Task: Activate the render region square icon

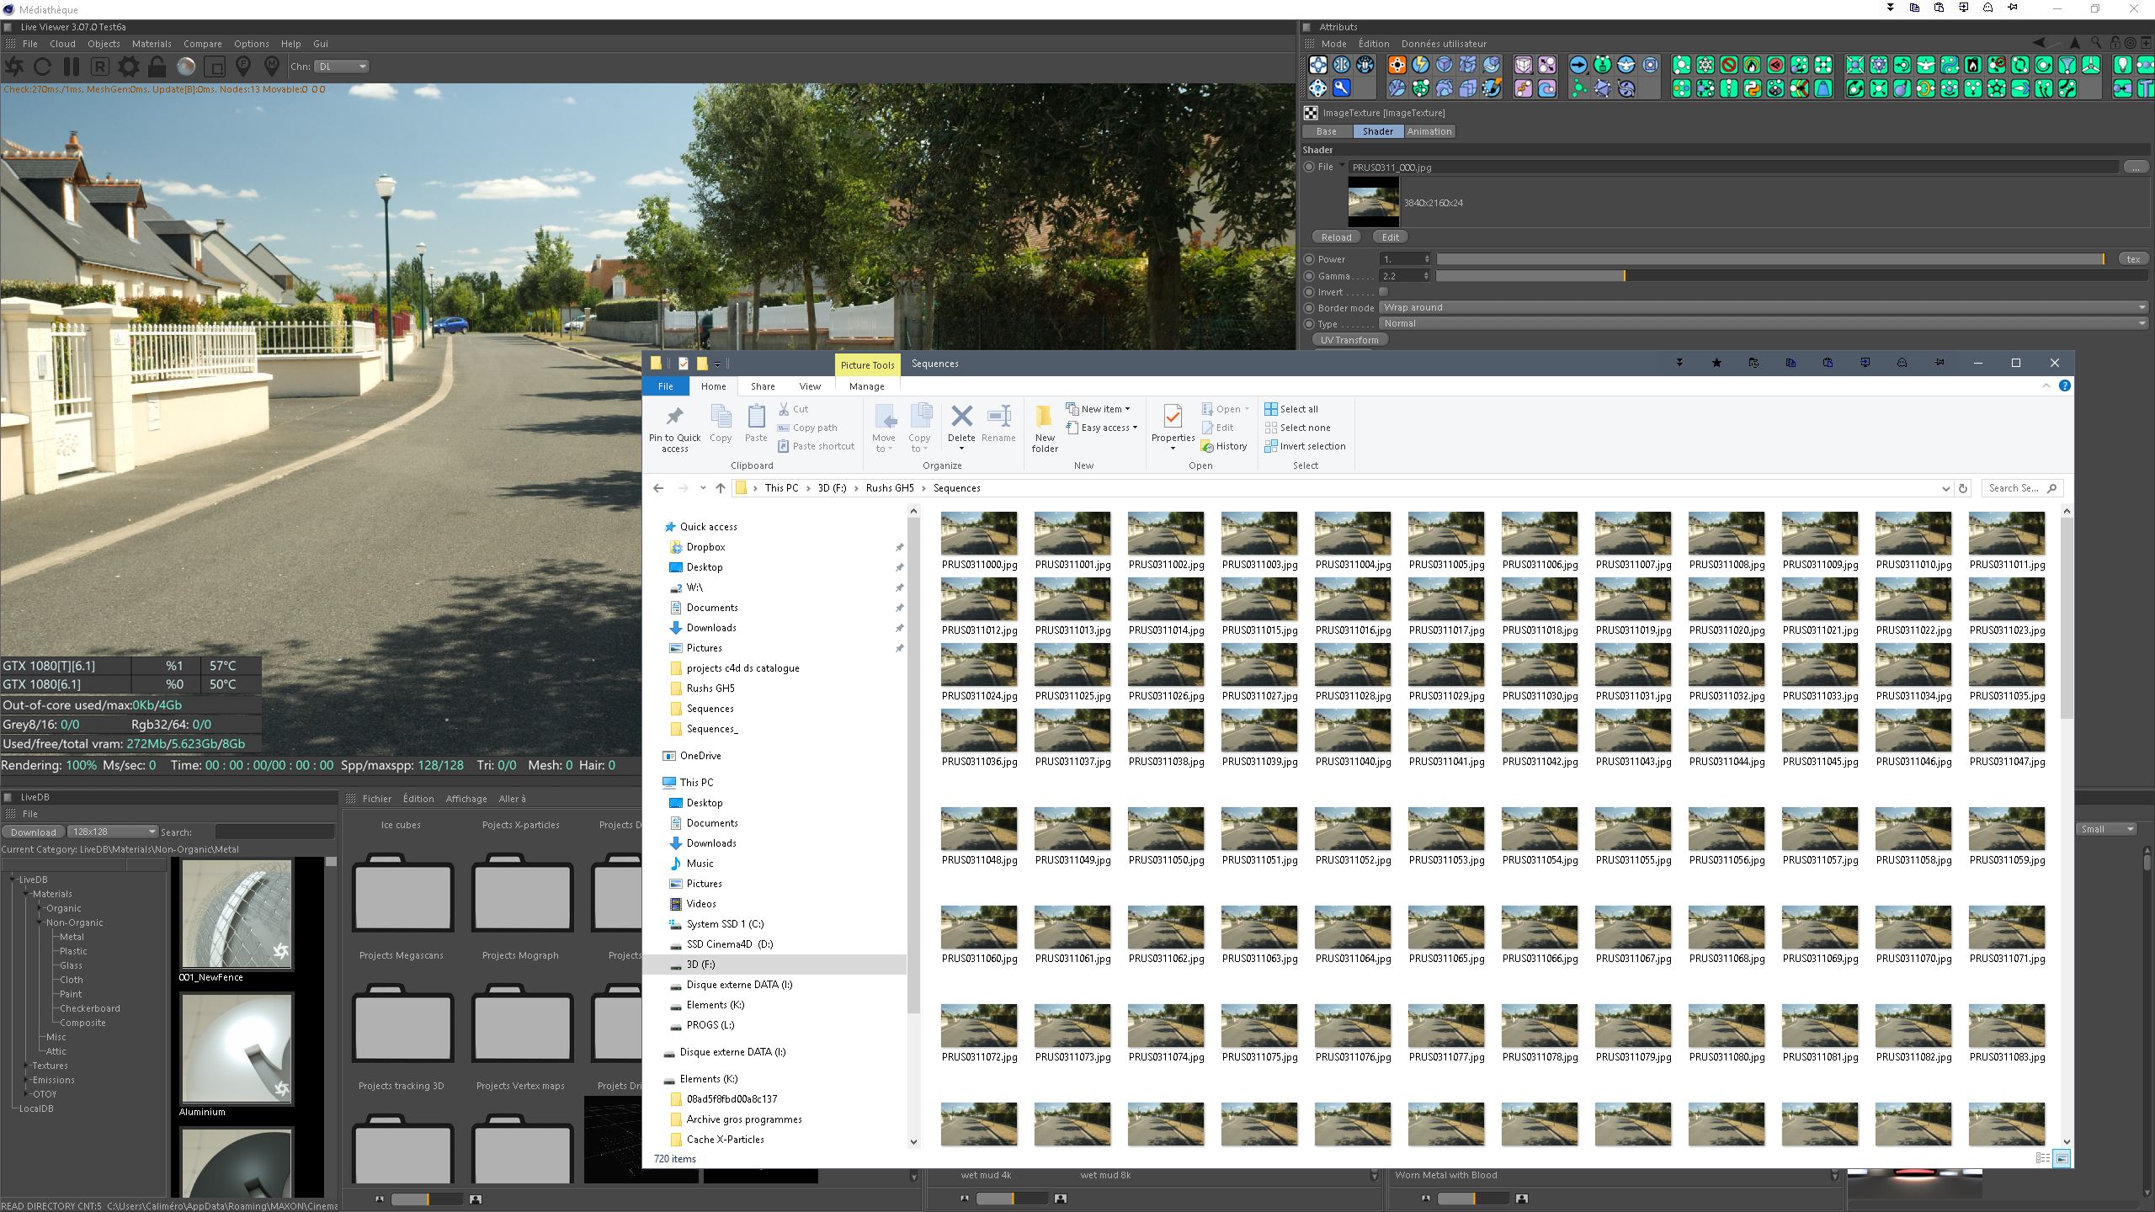Action: click(x=215, y=66)
